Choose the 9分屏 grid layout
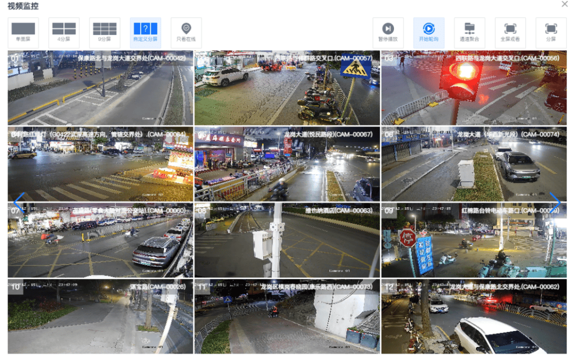Screen dimensions: 575x364 click(104, 32)
